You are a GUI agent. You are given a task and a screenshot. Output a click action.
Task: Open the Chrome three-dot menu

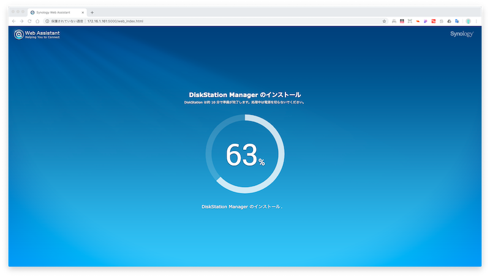(x=477, y=21)
